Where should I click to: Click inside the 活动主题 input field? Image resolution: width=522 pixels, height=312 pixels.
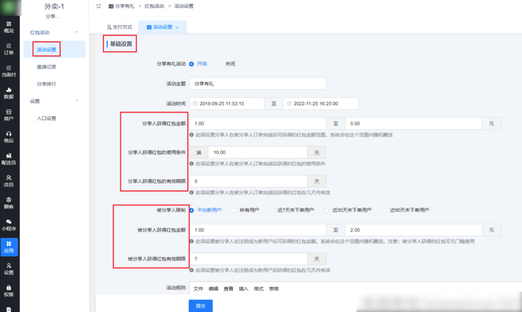[x=257, y=84]
